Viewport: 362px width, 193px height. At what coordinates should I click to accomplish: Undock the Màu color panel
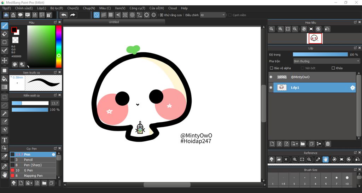55,22
